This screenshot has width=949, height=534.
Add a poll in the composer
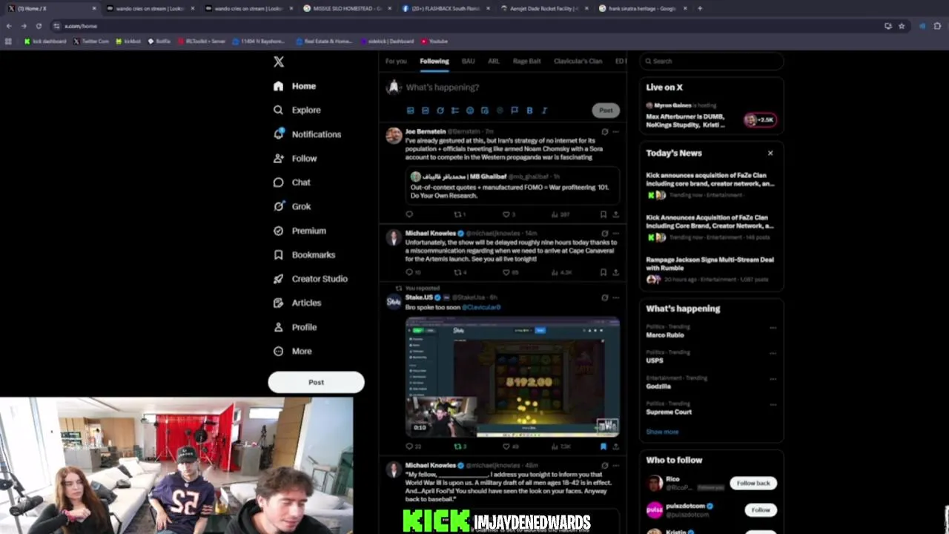click(454, 111)
